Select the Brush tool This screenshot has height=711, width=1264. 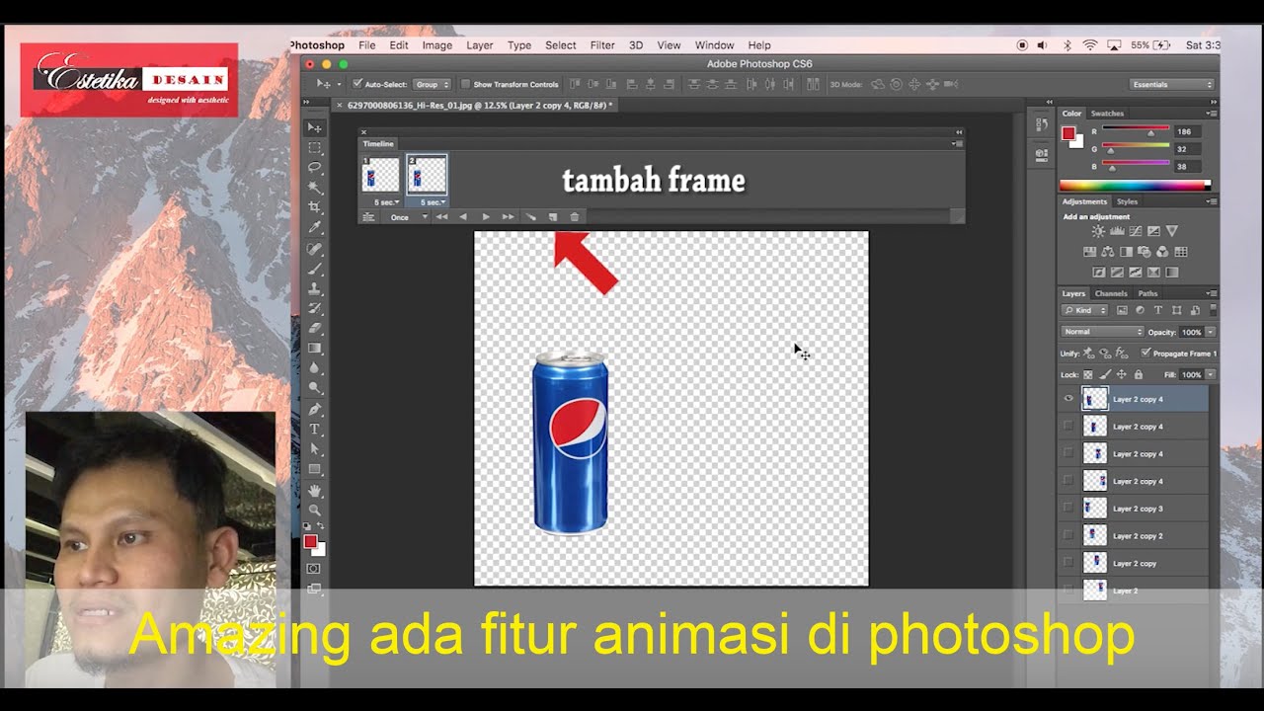tap(315, 269)
